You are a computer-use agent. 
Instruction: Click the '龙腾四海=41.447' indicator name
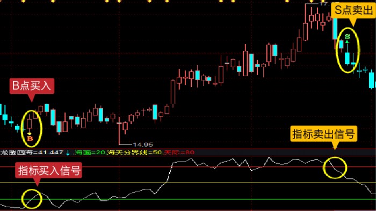tap(32, 152)
